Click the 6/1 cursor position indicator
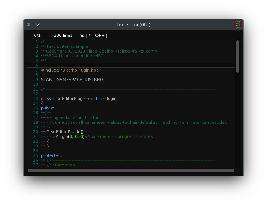Image resolution: width=267 pixels, height=204 pixels. 37,35
